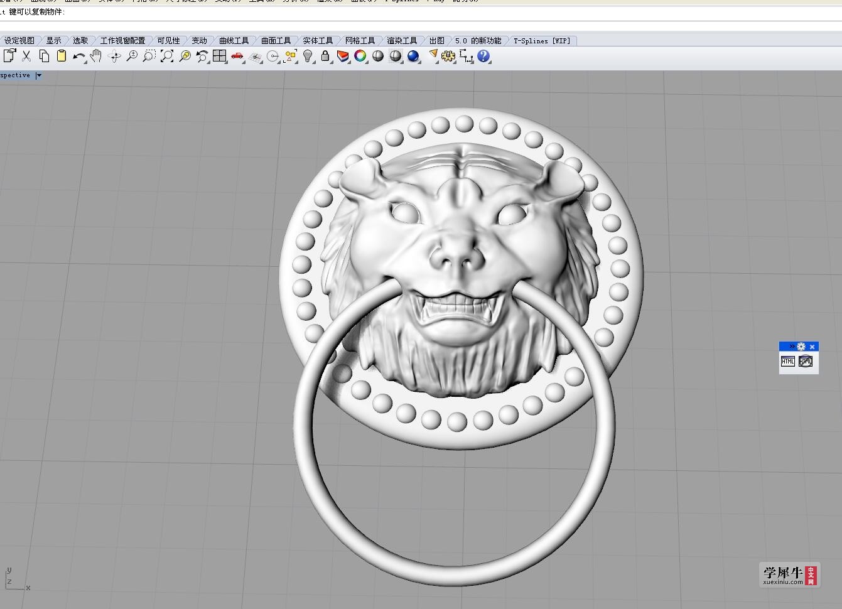The width and height of the screenshot is (842, 609).
Task: Click the color wheel properties icon
Action: click(360, 56)
